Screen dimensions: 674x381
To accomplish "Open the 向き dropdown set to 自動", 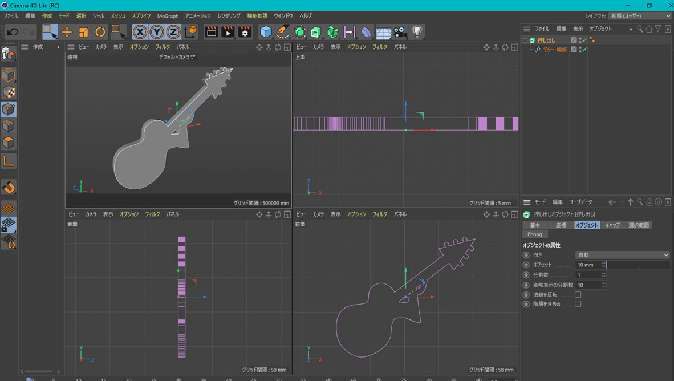I will tap(622, 255).
